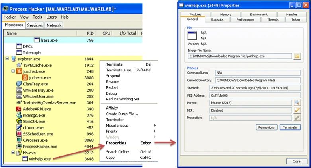This screenshot has height=168, width=311.
Task: Click the Protection edit pencil button
Action: click(297, 118)
